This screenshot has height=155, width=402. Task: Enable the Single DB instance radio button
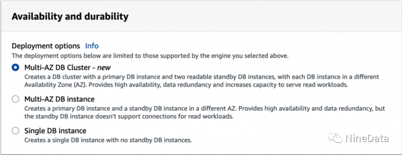pos(15,131)
